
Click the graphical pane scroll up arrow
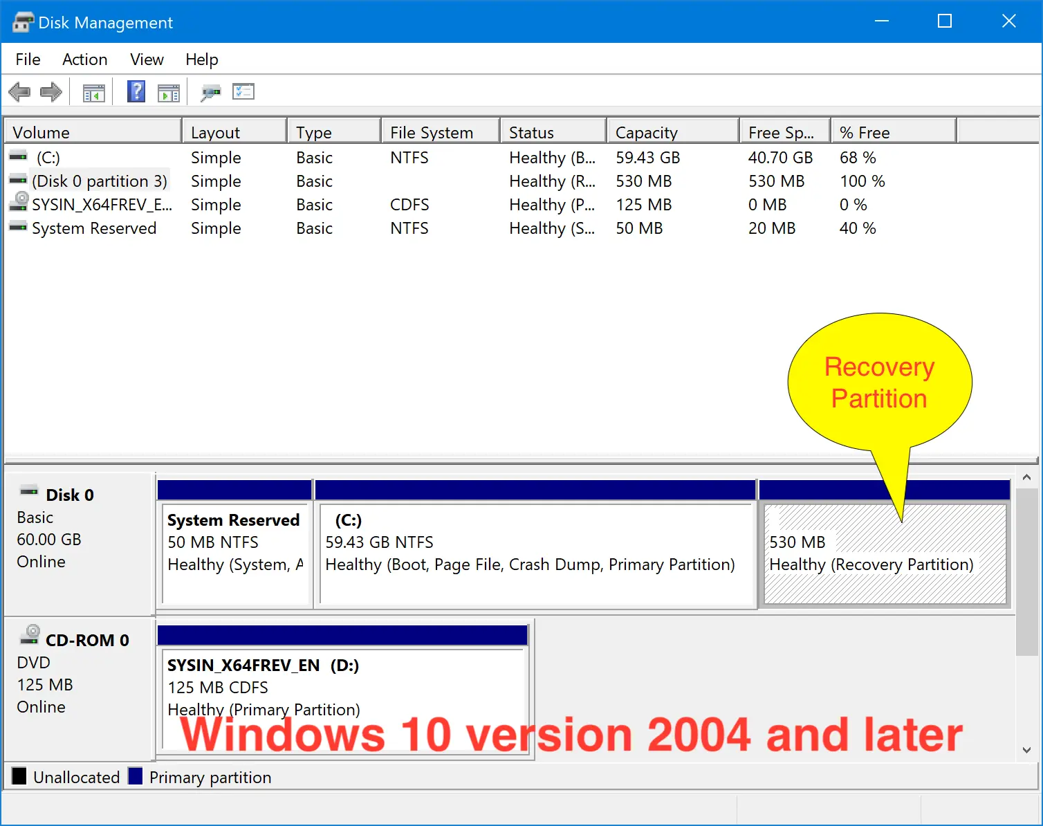coord(1026,477)
